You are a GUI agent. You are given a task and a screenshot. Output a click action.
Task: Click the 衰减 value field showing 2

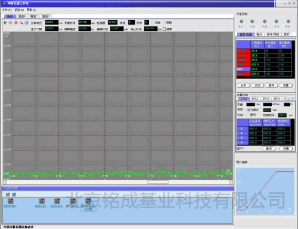pos(147,22)
